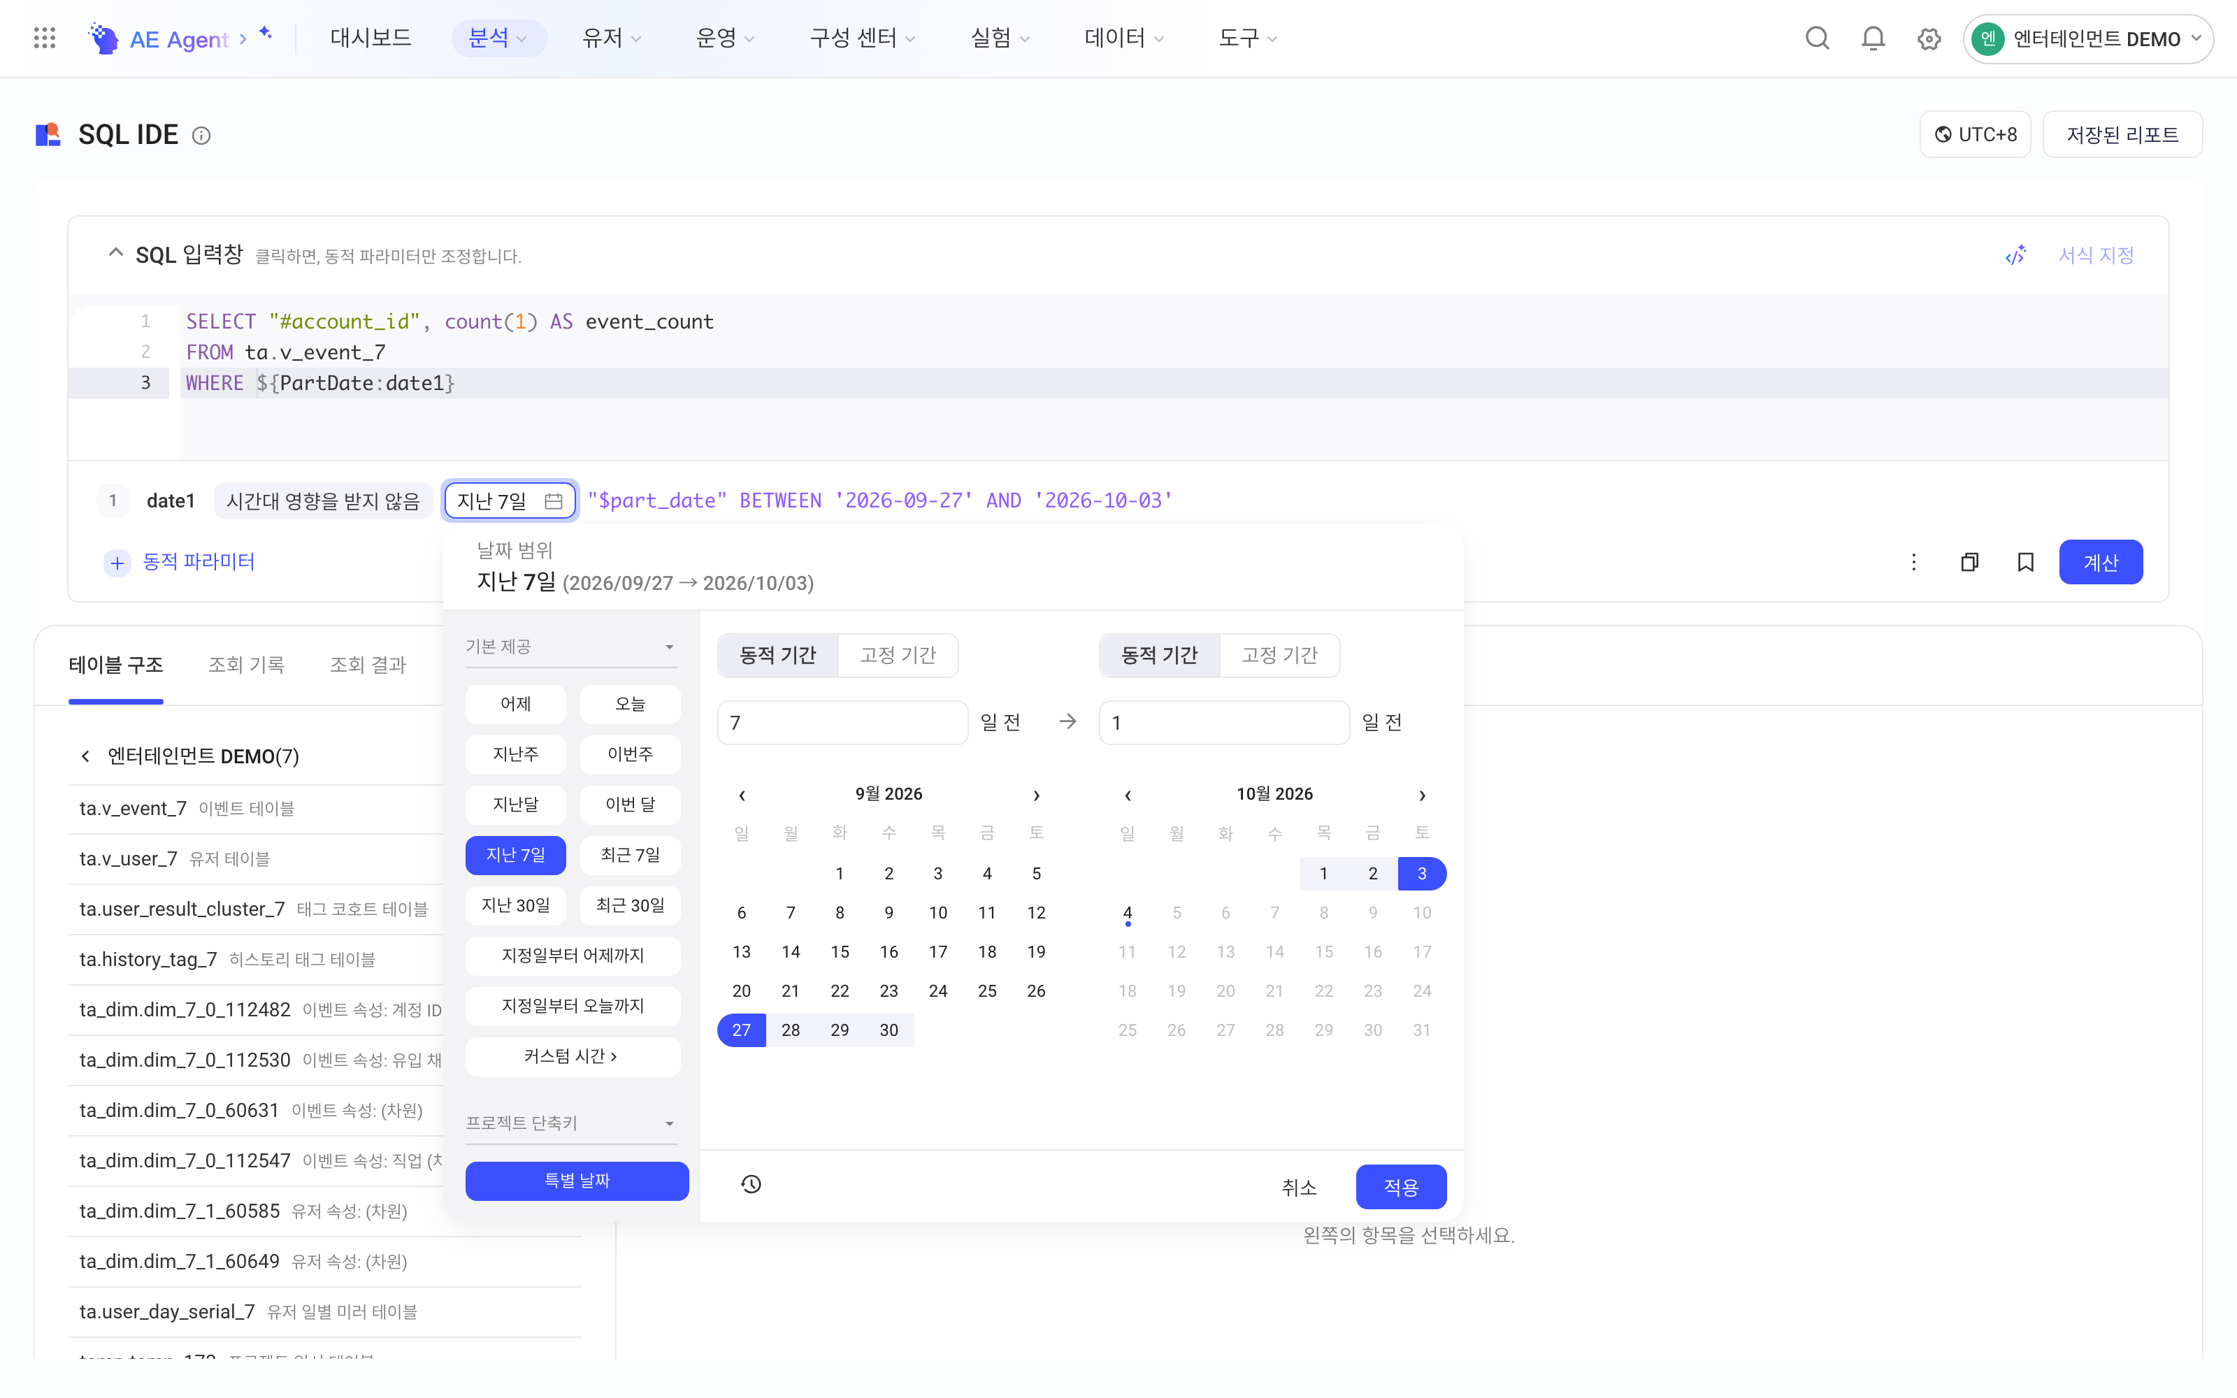Click the history clock icon in date picker
Viewport: 2237px width, 1398px height.
(751, 1184)
